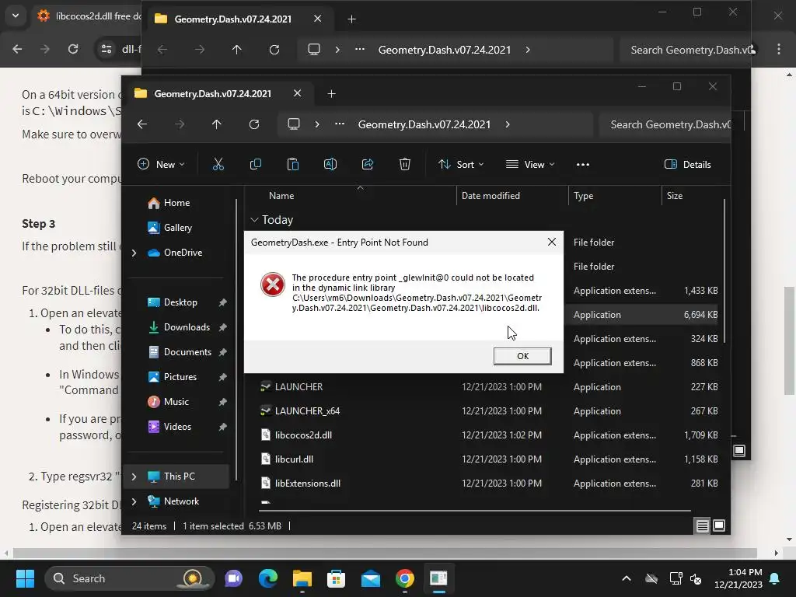Close the Geometry.Dash.v07.24.2021 tab in front window
The height and width of the screenshot is (597, 796).
[298, 93]
